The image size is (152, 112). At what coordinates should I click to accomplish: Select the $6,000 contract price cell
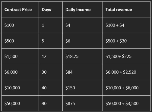pos(11,72)
